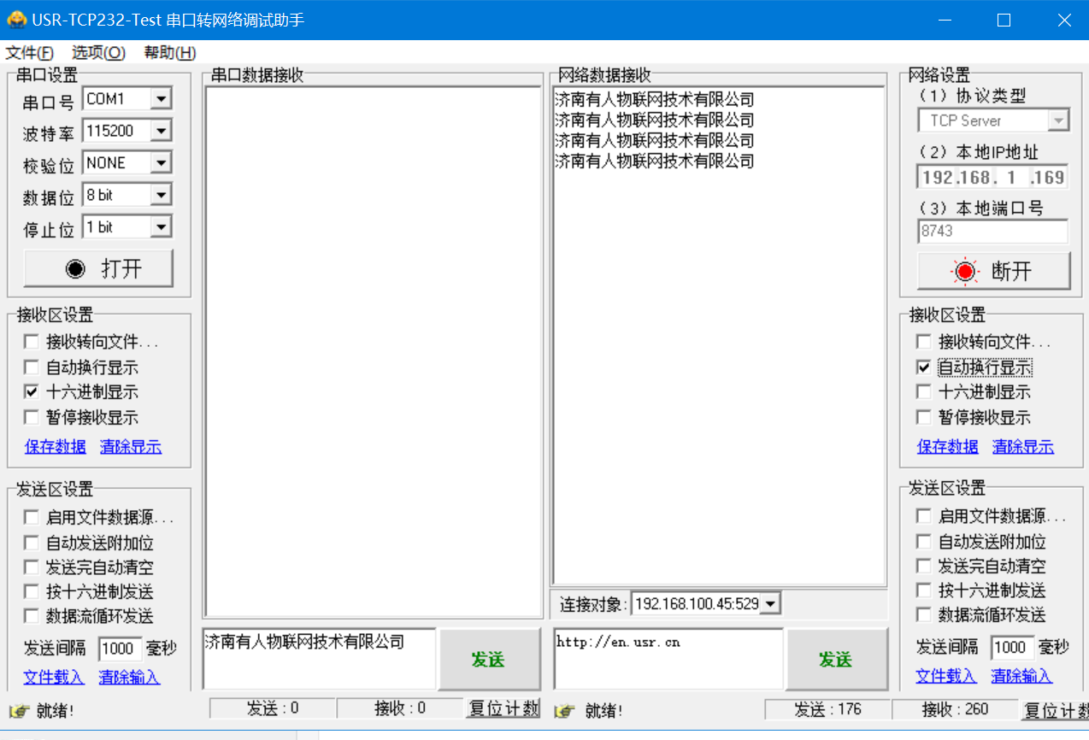Image resolution: width=1089 pixels, height=740 pixels.
Task: Open the 帮助(H) menu
Action: (170, 53)
